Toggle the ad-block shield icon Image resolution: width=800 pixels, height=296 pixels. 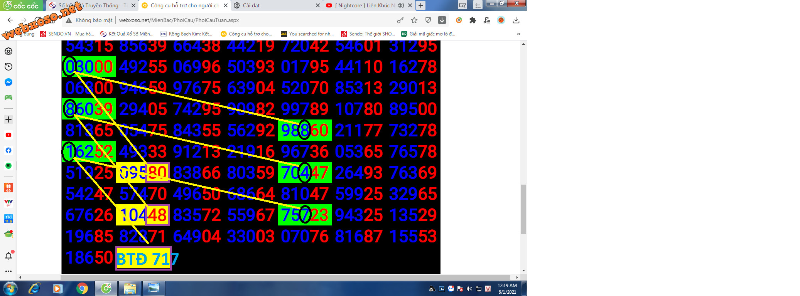point(428,20)
